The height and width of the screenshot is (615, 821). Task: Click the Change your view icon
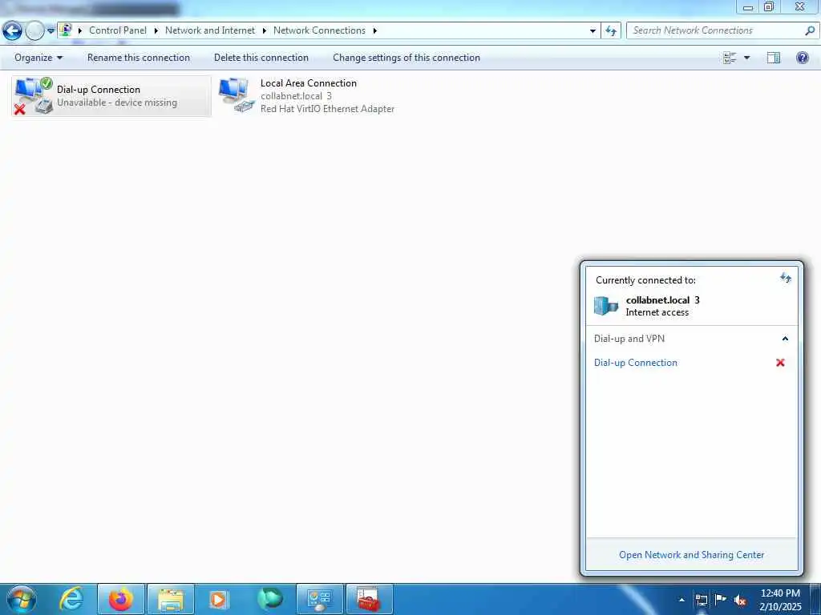point(730,58)
